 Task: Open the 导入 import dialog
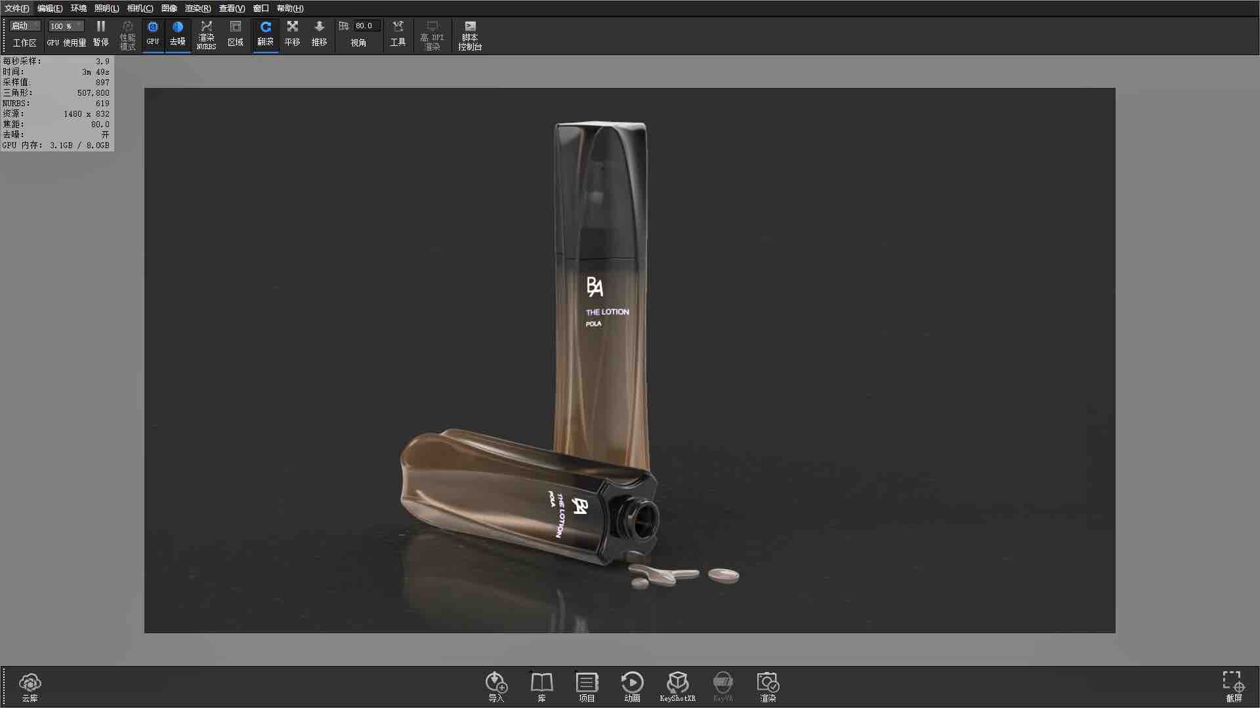coord(497,686)
